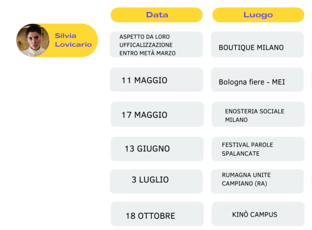The height and width of the screenshot is (230, 312).
Task: Click the word 'Data' in header
Action: click(157, 15)
